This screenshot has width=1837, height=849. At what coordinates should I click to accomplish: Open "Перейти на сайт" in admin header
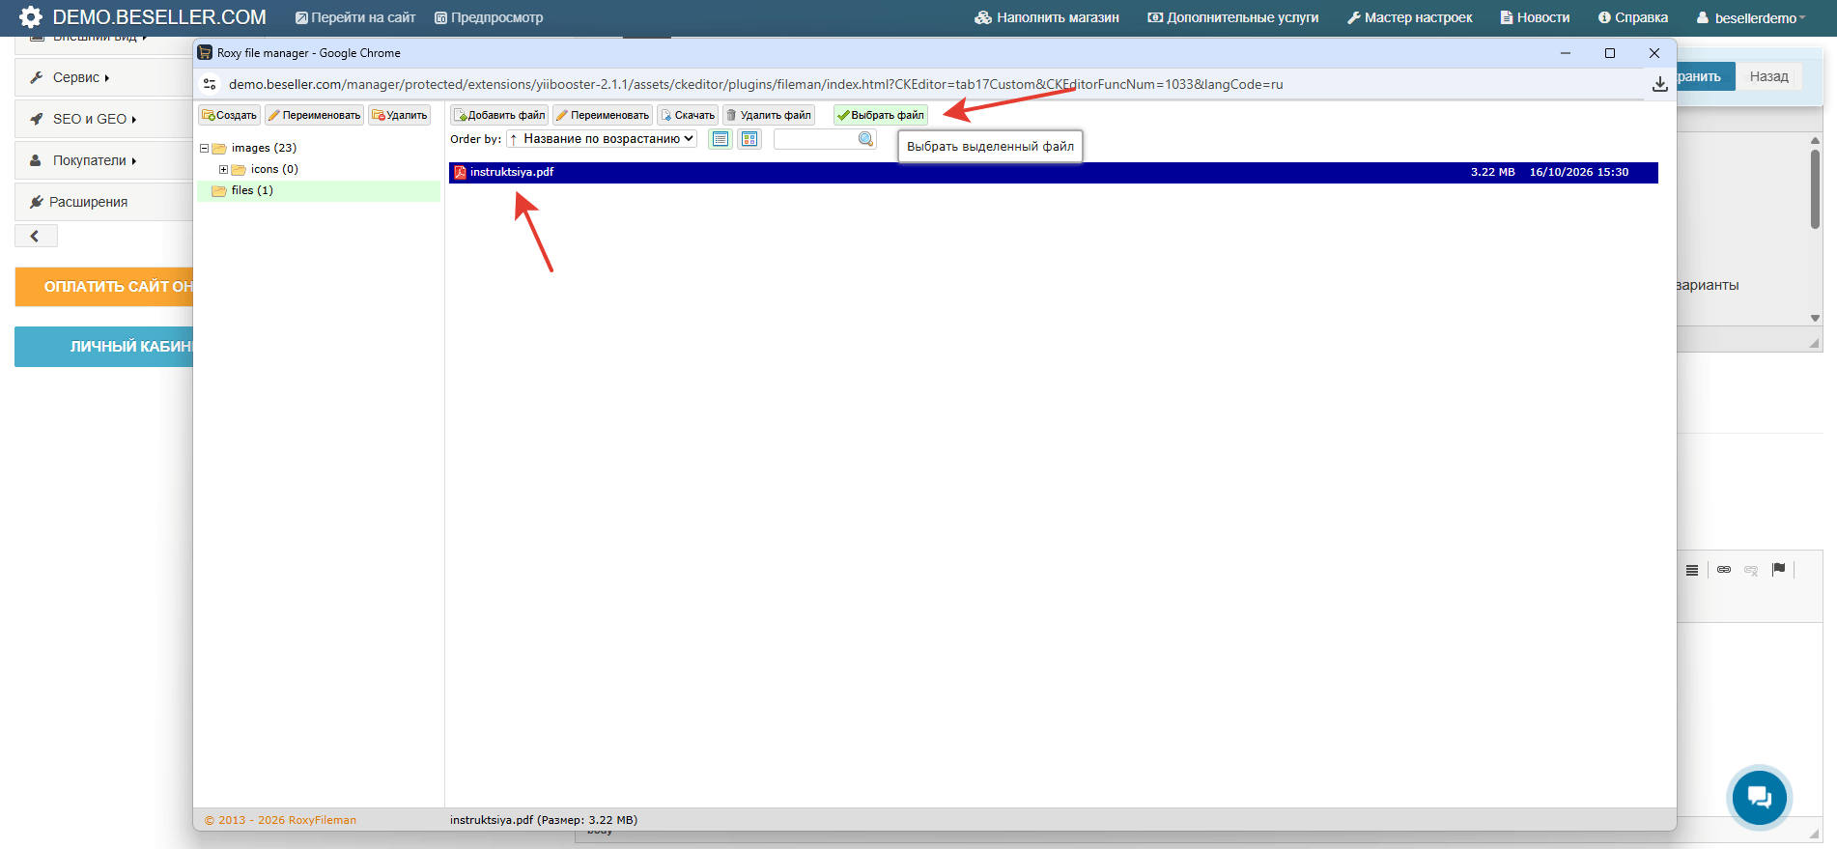355,17
